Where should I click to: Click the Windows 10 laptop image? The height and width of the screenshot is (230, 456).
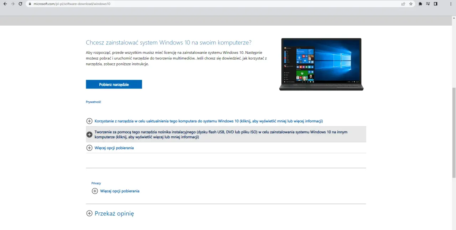tap(321, 64)
